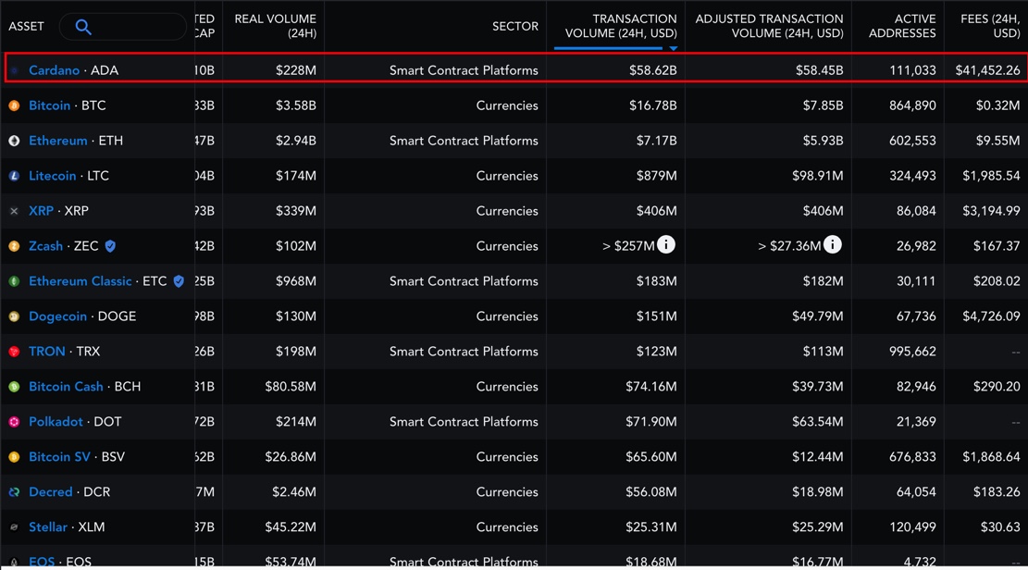The width and height of the screenshot is (1028, 570).
Task: Sort by Sector column header
Action: [515, 26]
